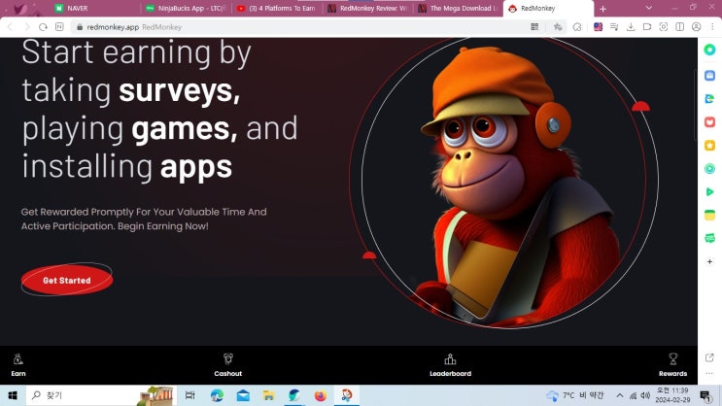Viewport: 722px width, 406px height.
Task: Reload the current page
Action: click(x=43, y=27)
